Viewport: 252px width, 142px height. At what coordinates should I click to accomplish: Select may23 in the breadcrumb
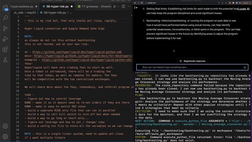coord(31,13)
